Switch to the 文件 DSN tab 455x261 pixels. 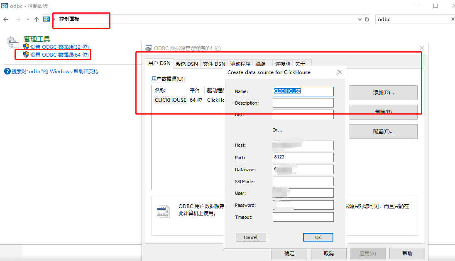click(x=214, y=64)
